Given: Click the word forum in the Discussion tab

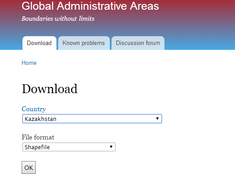Looking at the screenshot, I should click(x=153, y=43).
